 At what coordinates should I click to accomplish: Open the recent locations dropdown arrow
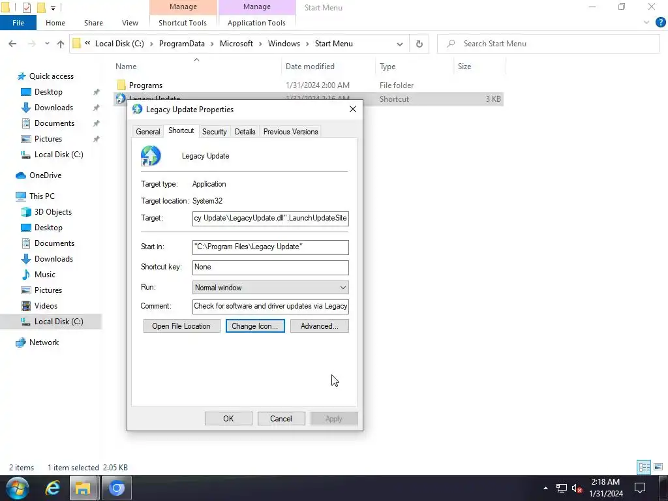(47, 44)
